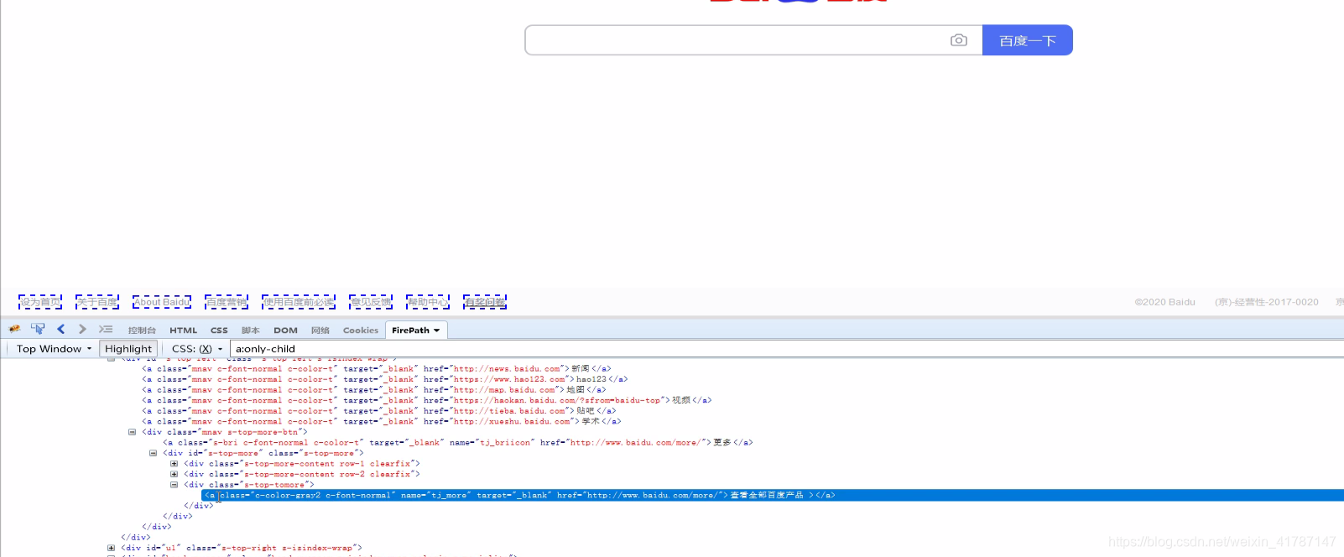Click the Firebug forward arrow

tap(82, 329)
